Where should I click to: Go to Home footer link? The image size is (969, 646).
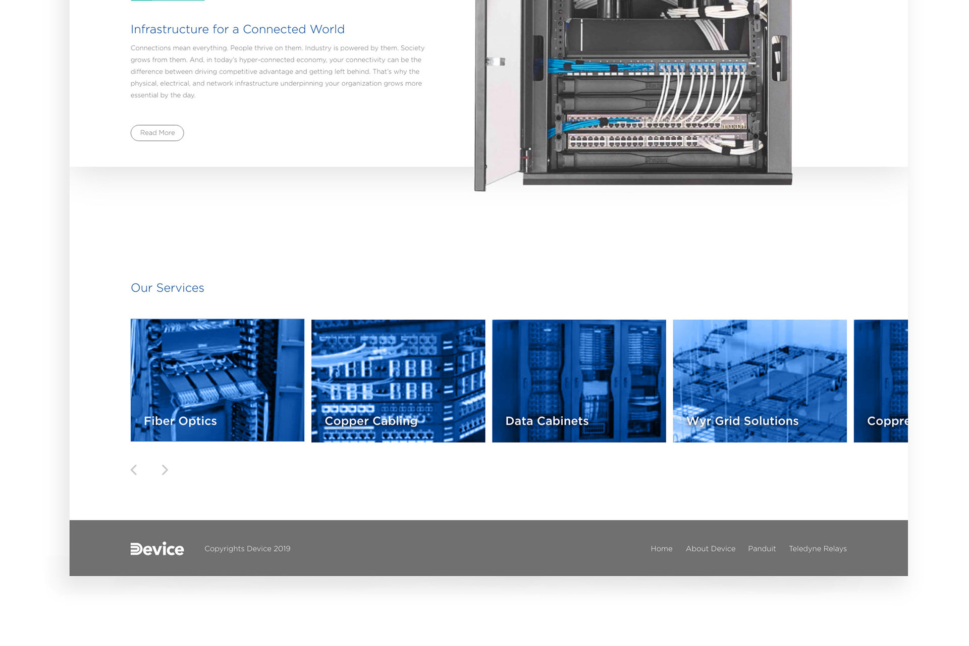point(661,549)
